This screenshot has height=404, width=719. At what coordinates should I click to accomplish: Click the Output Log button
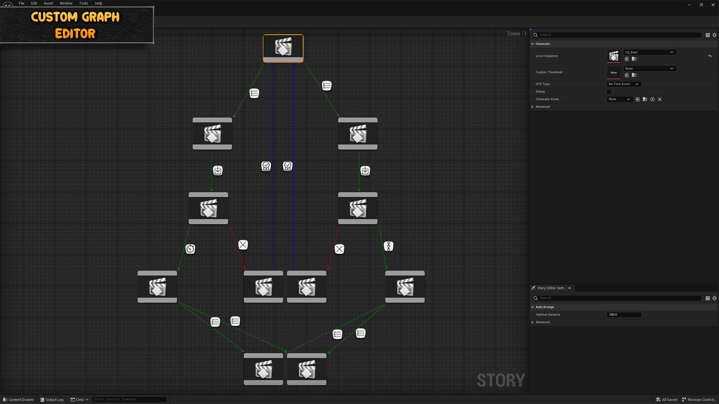(52, 400)
